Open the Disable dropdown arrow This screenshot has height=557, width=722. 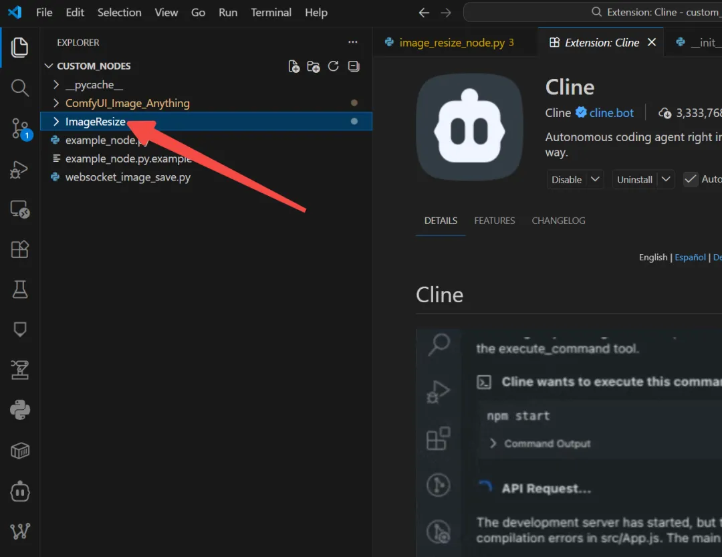[595, 179]
